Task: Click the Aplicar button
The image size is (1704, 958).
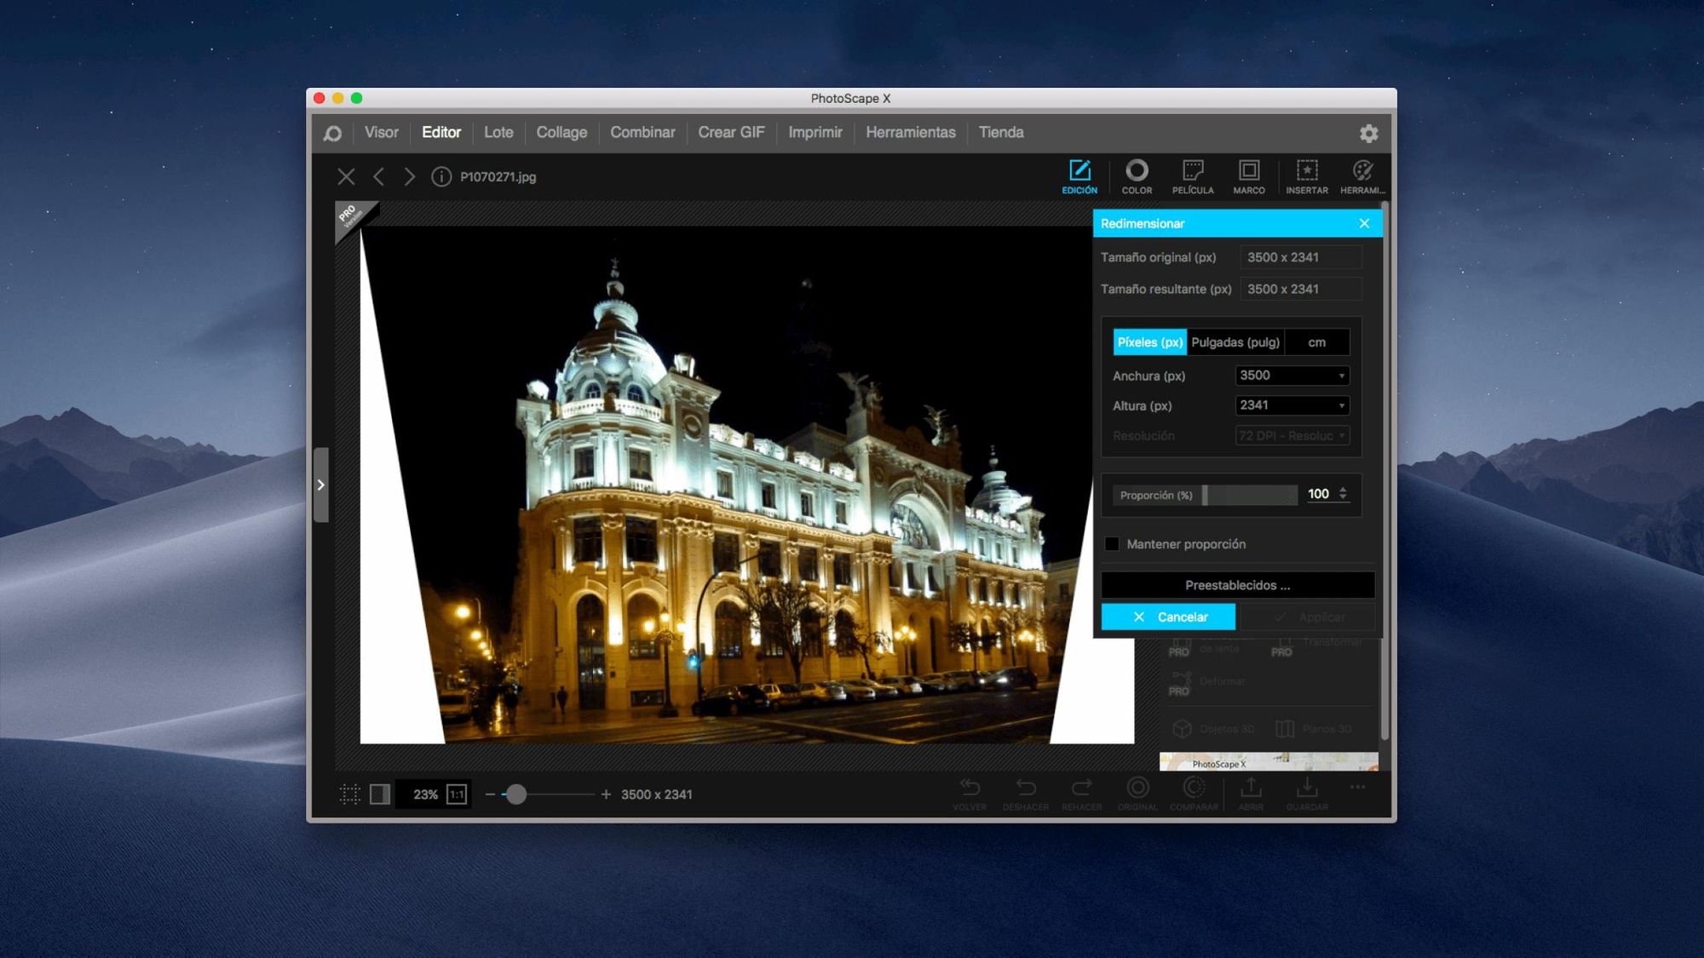Action: point(1307,617)
